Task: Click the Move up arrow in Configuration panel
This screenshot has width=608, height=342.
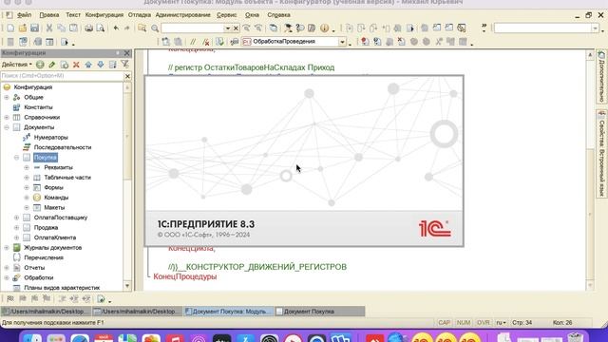Action: click(x=88, y=65)
